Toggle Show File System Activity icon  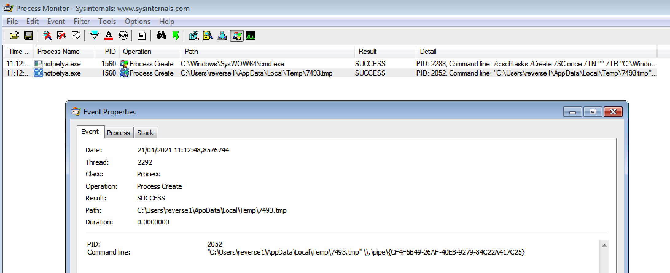[x=208, y=36]
